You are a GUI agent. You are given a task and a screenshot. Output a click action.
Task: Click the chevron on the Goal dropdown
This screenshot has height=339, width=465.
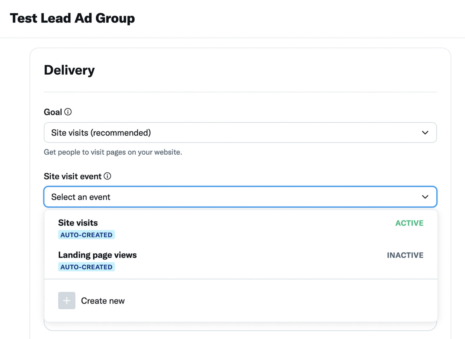point(425,133)
